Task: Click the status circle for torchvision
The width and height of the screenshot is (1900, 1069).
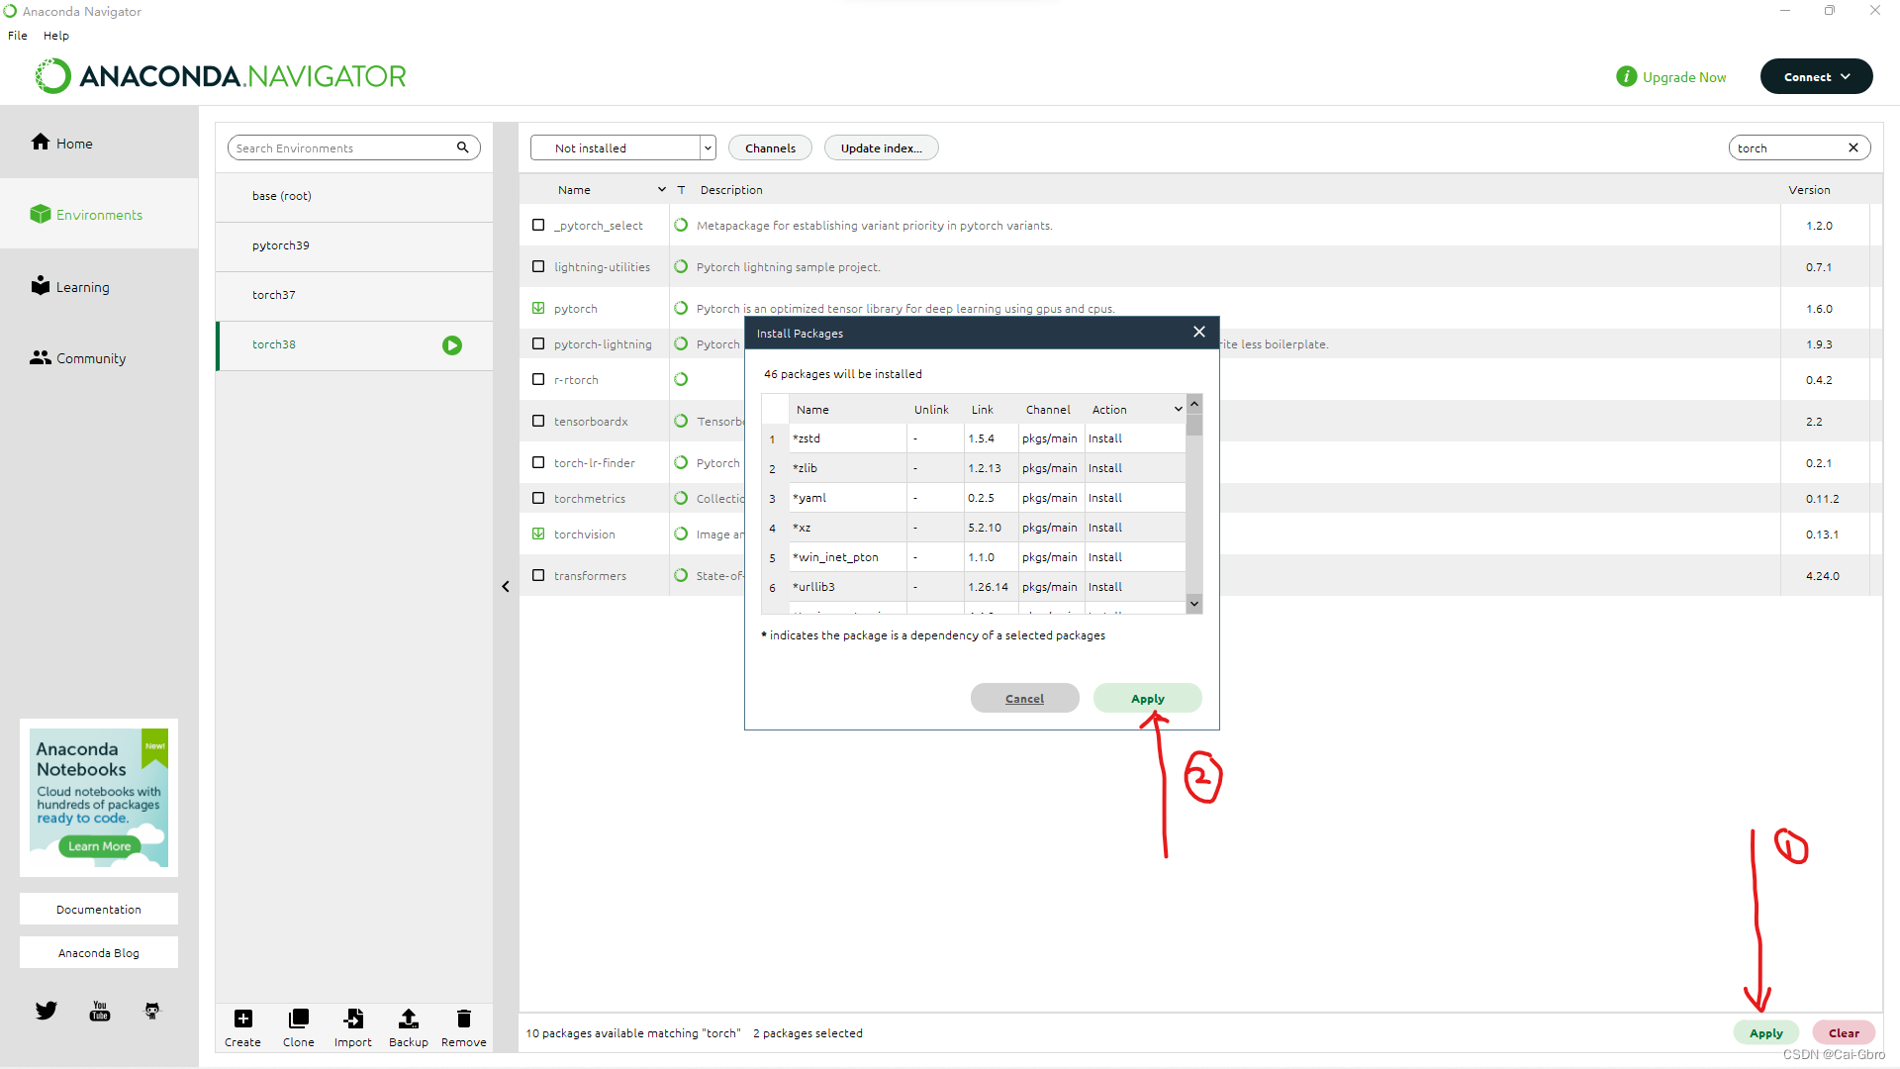Action: 681,534
